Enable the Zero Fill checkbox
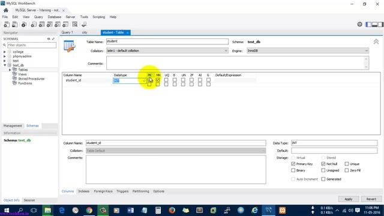This screenshot has height=216, width=384. tap(347, 170)
